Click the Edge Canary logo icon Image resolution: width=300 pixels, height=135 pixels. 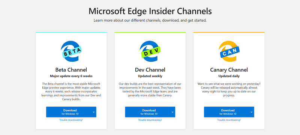pyautogui.click(x=229, y=51)
